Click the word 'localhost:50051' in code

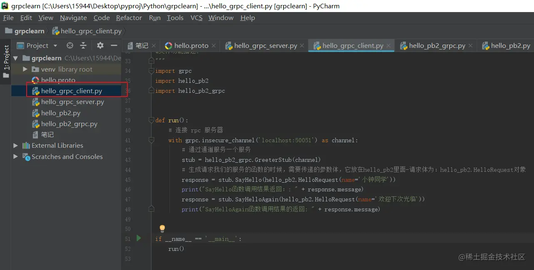(286, 140)
